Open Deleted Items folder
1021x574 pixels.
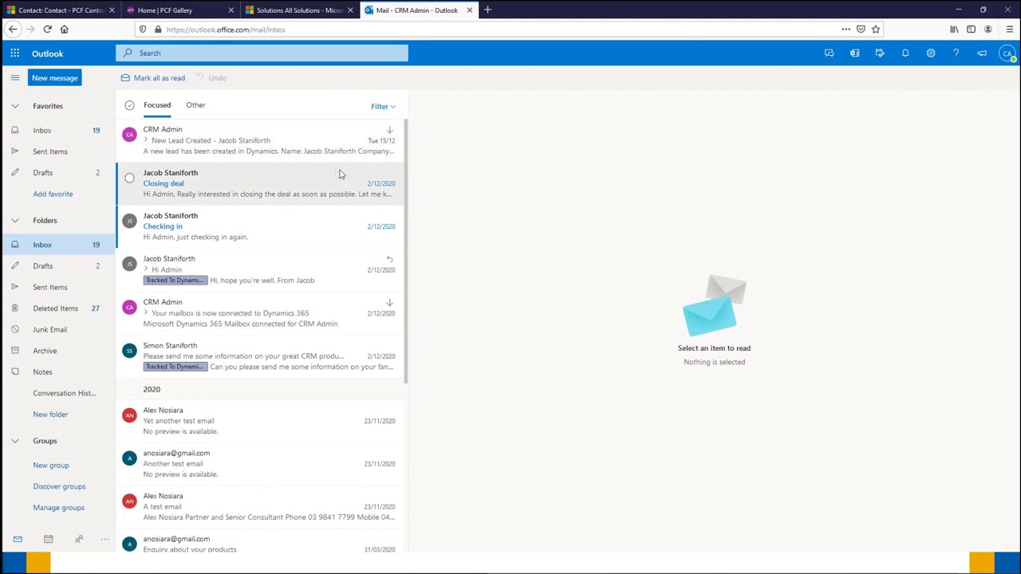(56, 309)
